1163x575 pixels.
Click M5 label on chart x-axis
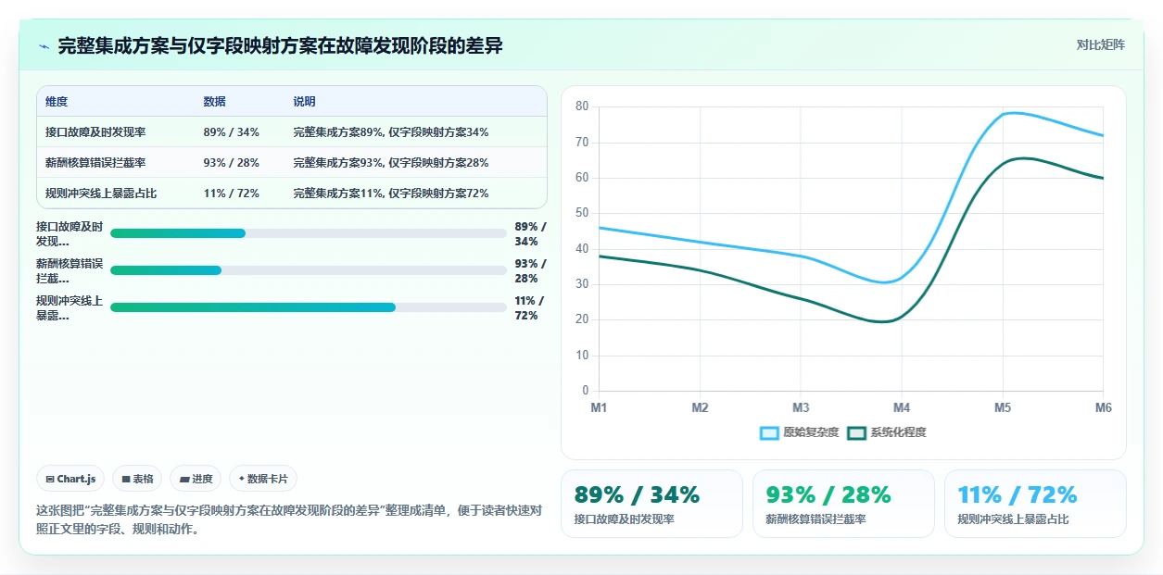[x=1003, y=408]
